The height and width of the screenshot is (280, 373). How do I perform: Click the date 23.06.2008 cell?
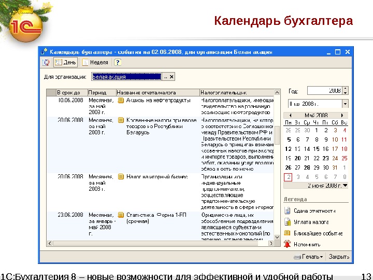[x=70, y=215]
